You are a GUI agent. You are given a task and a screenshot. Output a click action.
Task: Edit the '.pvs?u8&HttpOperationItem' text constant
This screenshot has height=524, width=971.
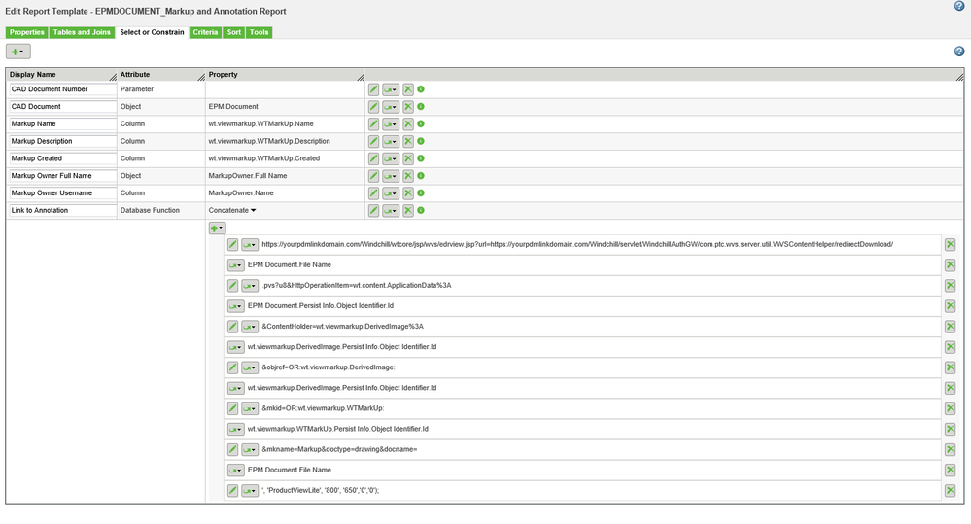pyautogui.click(x=233, y=286)
